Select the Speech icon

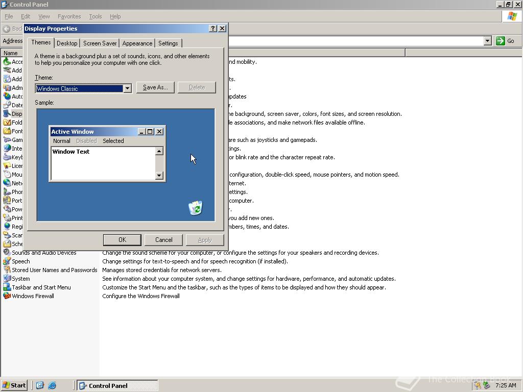tap(7, 261)
